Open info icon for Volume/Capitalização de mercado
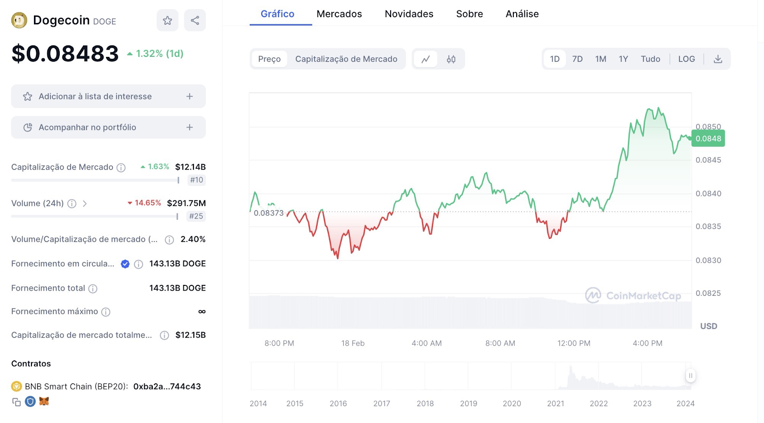This screenshot has height=423, width=764. pyautogui.click(x=169, y=240)
